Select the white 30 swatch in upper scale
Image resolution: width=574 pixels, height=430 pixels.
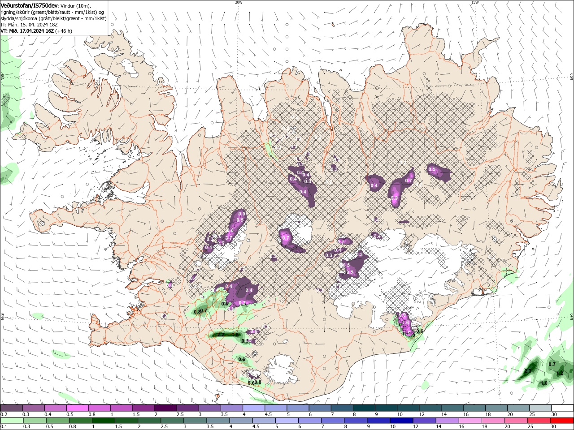tap(562, 408)
